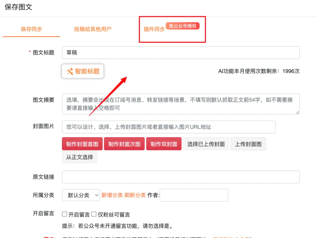Click the AI功能本月使用次数剩余 1996次 text

259,71
